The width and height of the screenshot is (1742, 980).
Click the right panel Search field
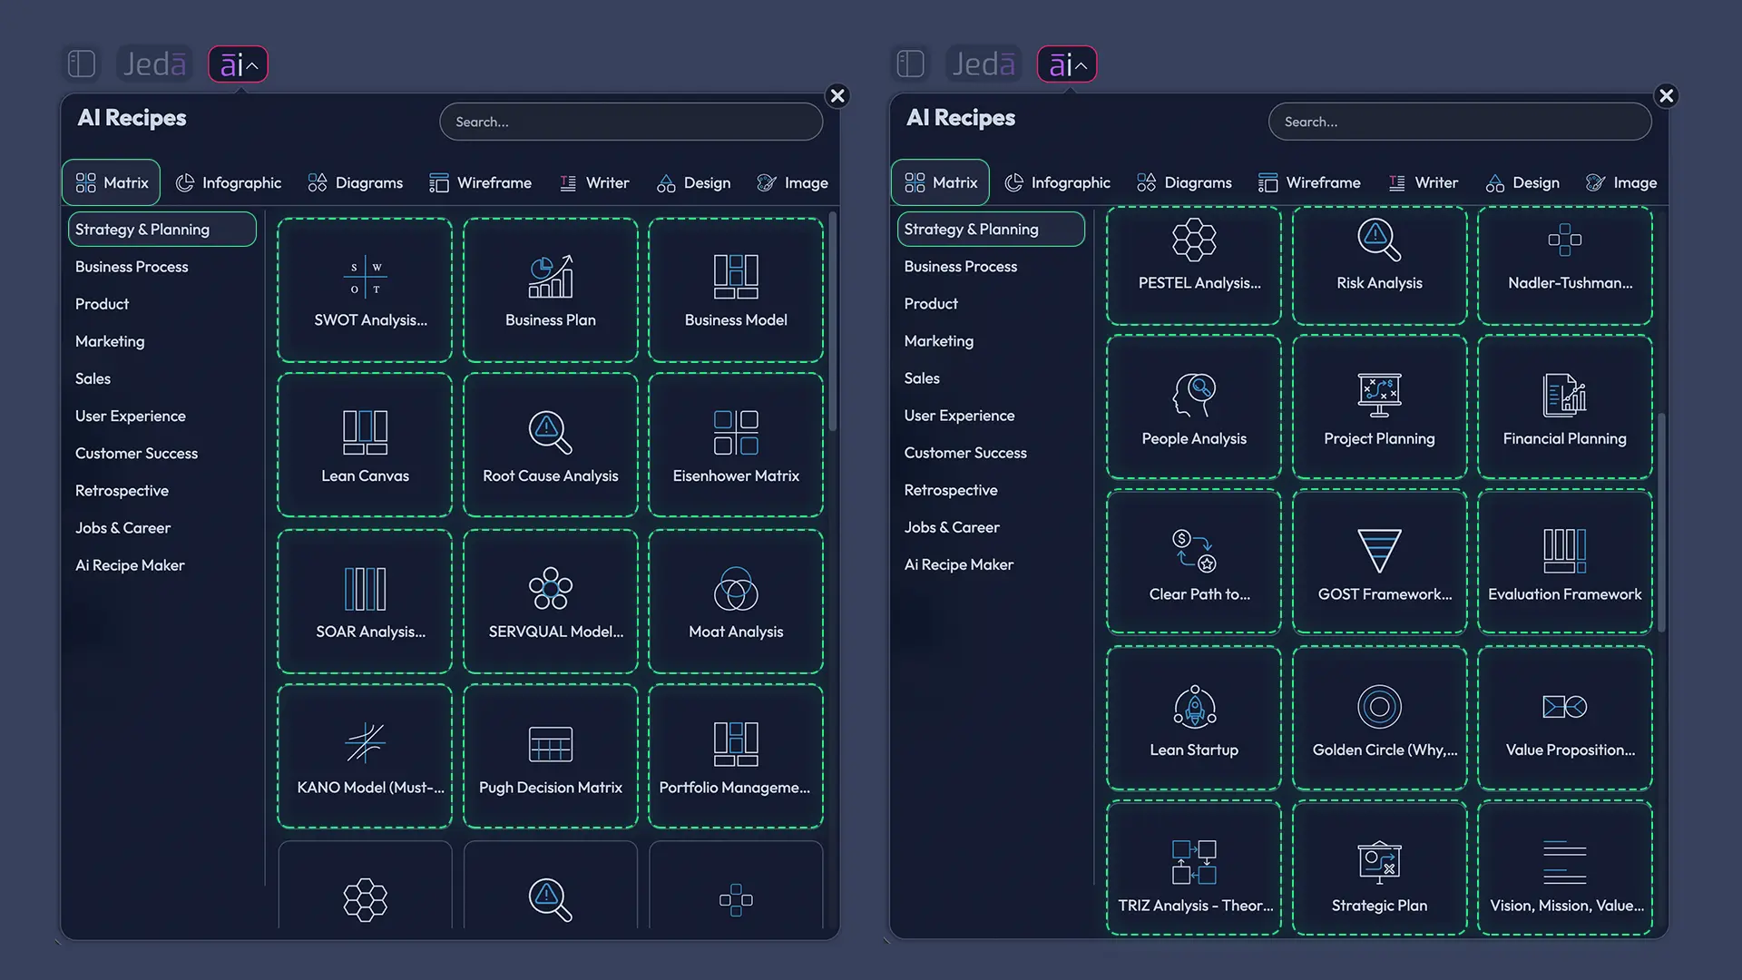[1460, 122]
